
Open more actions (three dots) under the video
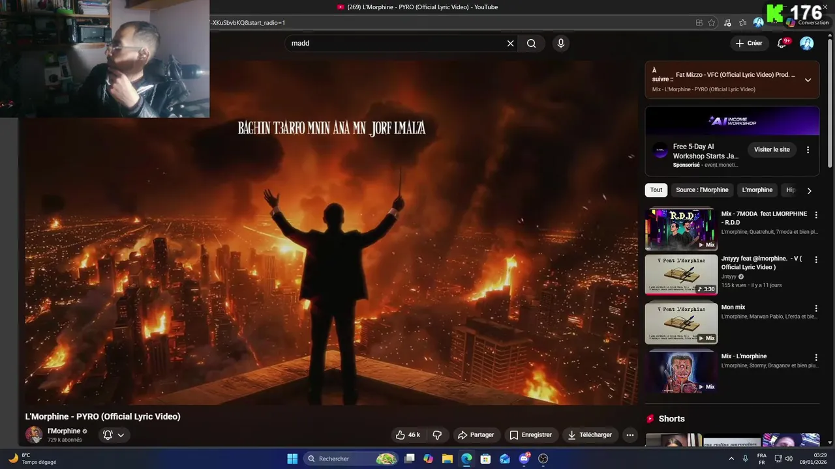[x=630, y=434]
